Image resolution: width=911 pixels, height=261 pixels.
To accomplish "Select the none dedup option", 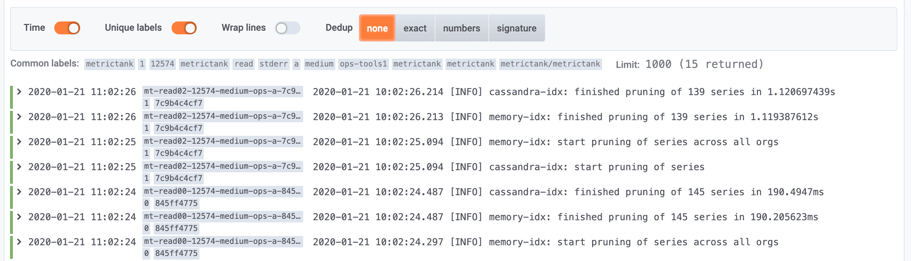I will click(x=377, y=28).
